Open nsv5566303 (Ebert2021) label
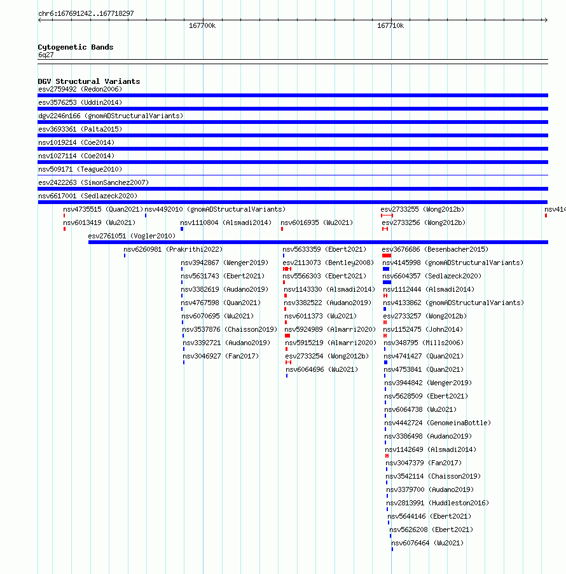This screenshot has height=574, width=566. pos(324,277)
